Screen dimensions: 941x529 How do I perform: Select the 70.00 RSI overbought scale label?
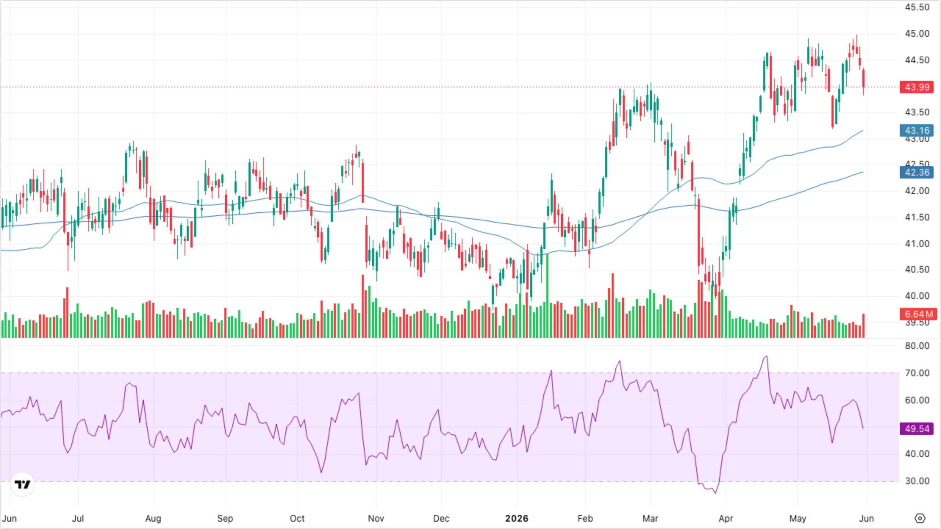click(917, 373)
